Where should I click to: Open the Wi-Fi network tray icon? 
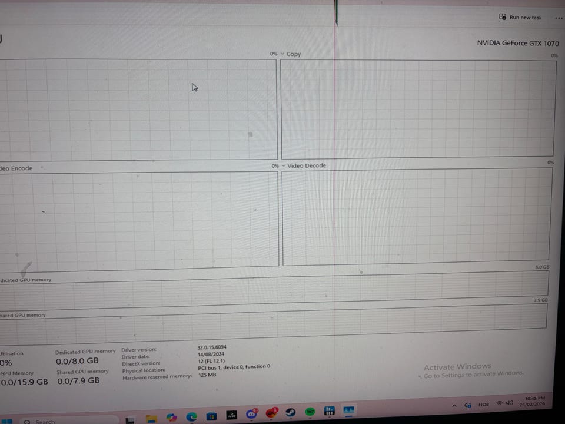(500, 403)
